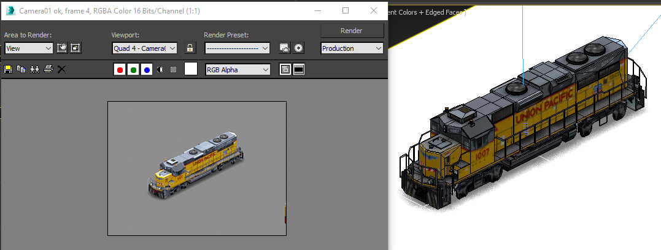
Task: Toggle the blue channel display
Action: (147, 70)
